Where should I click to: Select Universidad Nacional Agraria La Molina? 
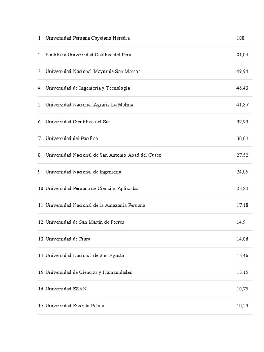pyautogui.click(x=89, y=105)
